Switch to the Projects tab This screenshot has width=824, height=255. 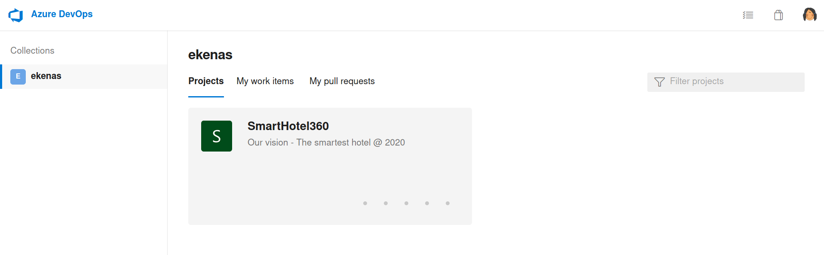point(206,81)
